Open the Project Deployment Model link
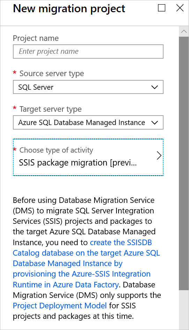 [x=60, y=306]
